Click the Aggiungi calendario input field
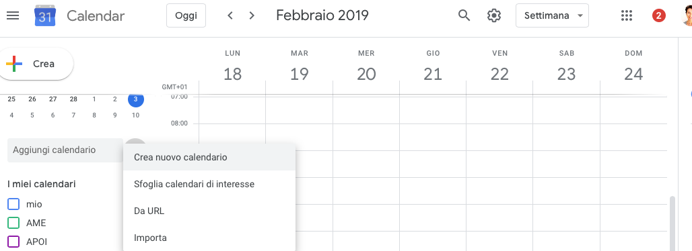692x251 pixels. point(65,150)
